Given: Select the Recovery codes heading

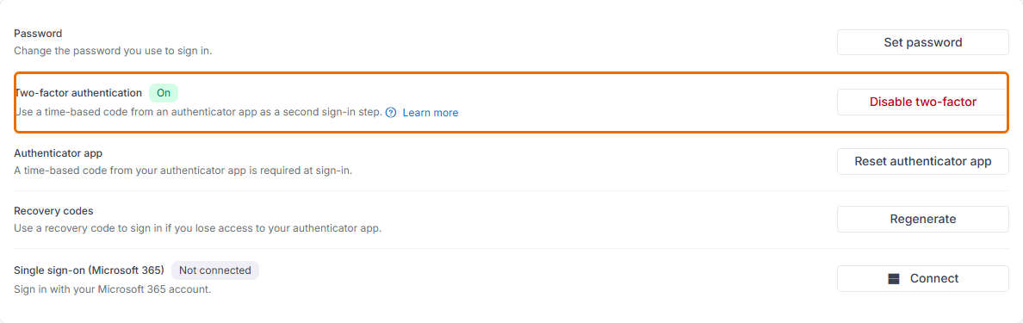Looking at the screenshot, I should [x=53, y=211].
